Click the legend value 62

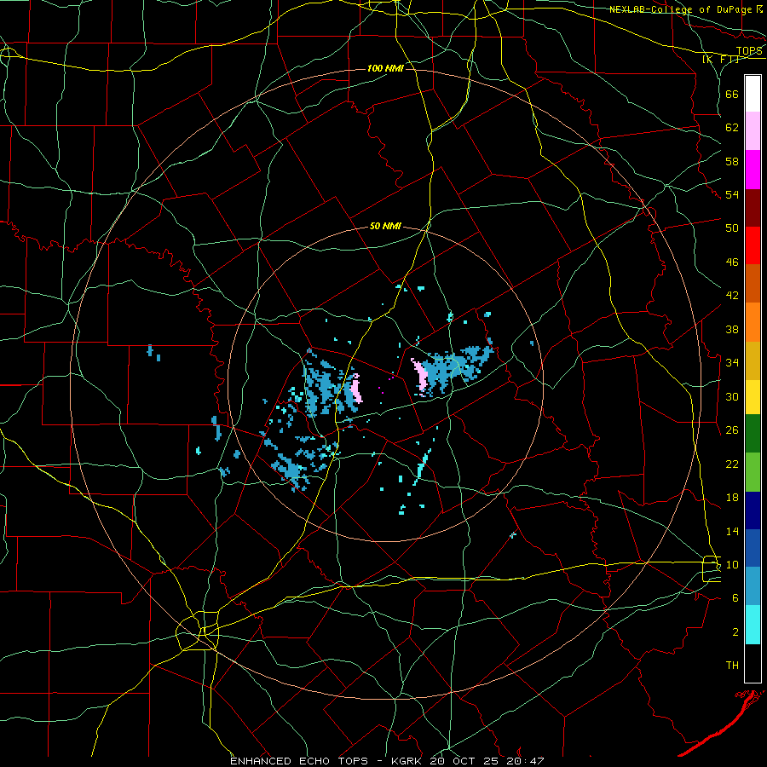(732, 128)
